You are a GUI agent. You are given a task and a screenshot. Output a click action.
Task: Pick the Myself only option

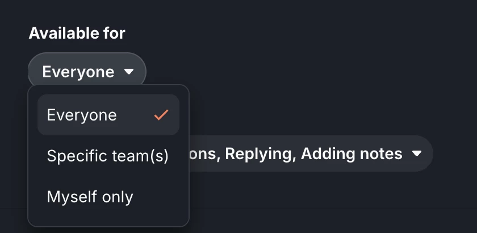(x=90, y=197)
